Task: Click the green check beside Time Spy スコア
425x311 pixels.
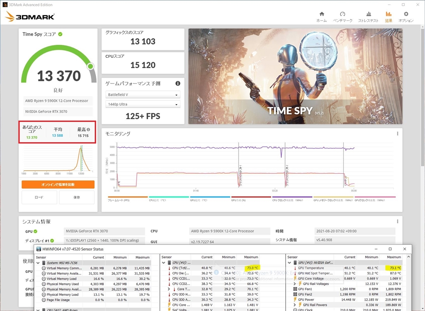Action: click(60, 34)
